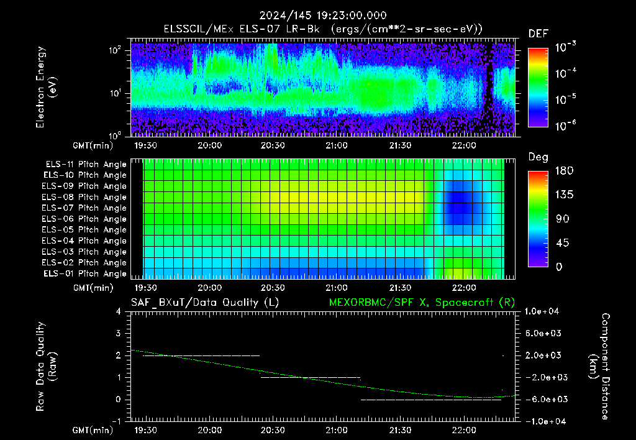Select the ELS-05 Pitch Angle row label
Image resolution: width=636 pixels, height=440 pixels.
point(84,230)
